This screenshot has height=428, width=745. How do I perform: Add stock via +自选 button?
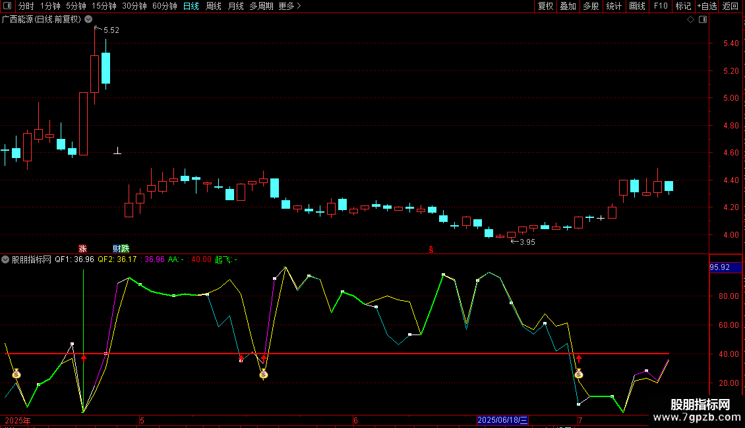click(707, 6)
